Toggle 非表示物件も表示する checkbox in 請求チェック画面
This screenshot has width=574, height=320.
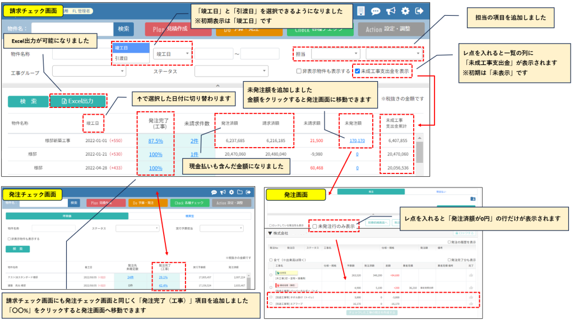point(299,71)
